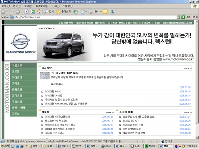The height and width of the screenshot is (149, 199).
Task: Select 판매조건 in the green sidebar
Action: click(24, 89)
